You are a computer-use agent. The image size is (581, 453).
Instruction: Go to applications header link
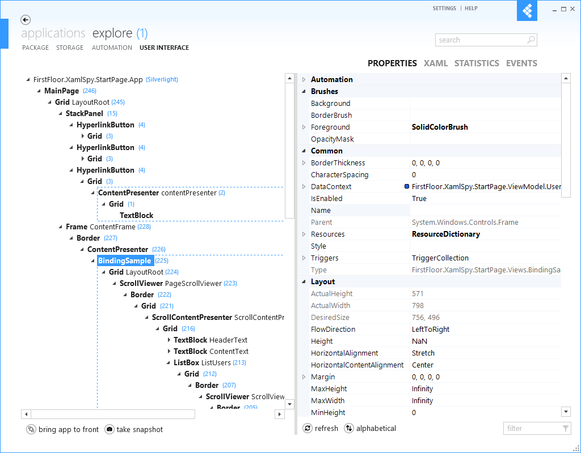point(53,33)
